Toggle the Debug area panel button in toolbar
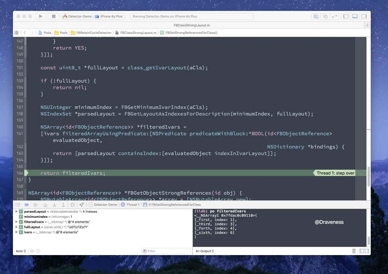 pyautogui.click(x=355, y=16)
